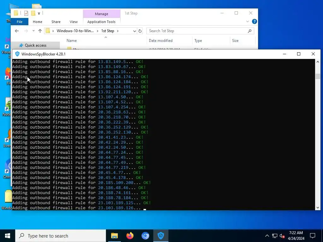Viewport: 323px width, 242px height.
Task: Open network status tray icon
Action: point(275,236)
